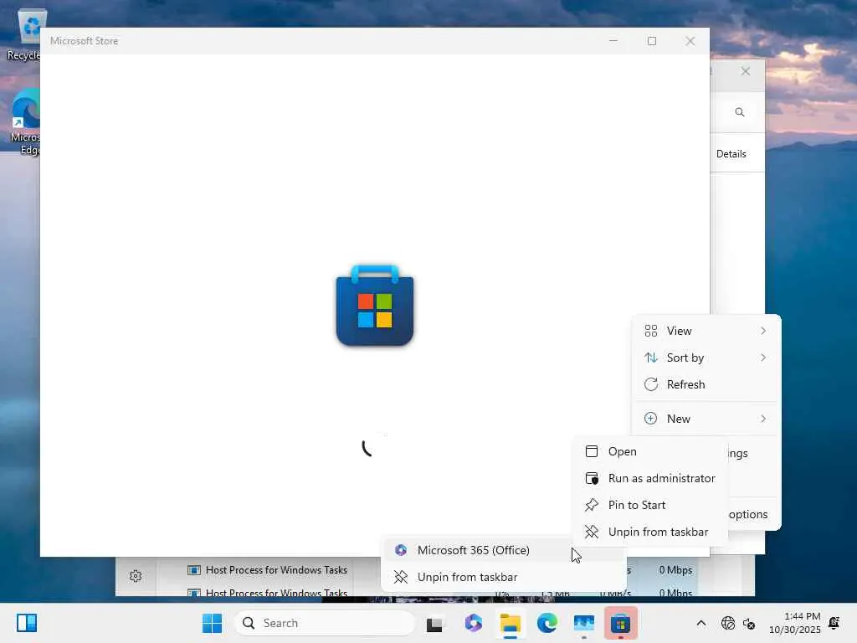The width and height of the screenshot is (857, 643).
Task: Click the search magnifier in background window
Action: coord(740,112)
